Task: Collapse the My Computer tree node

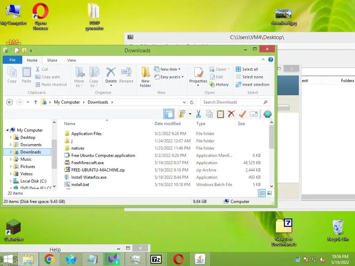Action: point(7,130)
